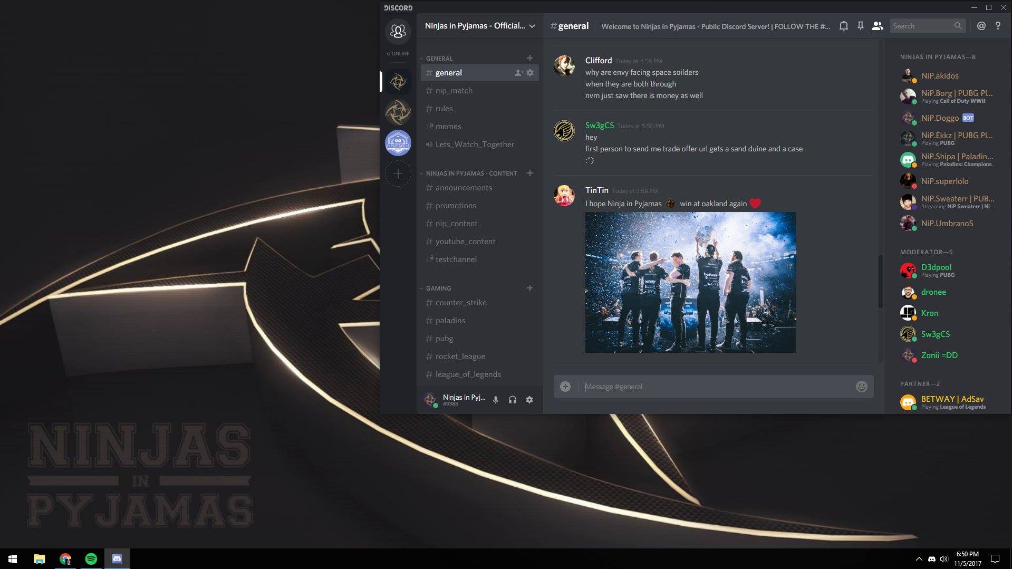Click the upload file plus button
This screenshot has height=569, width=1012.
(565, 387)
